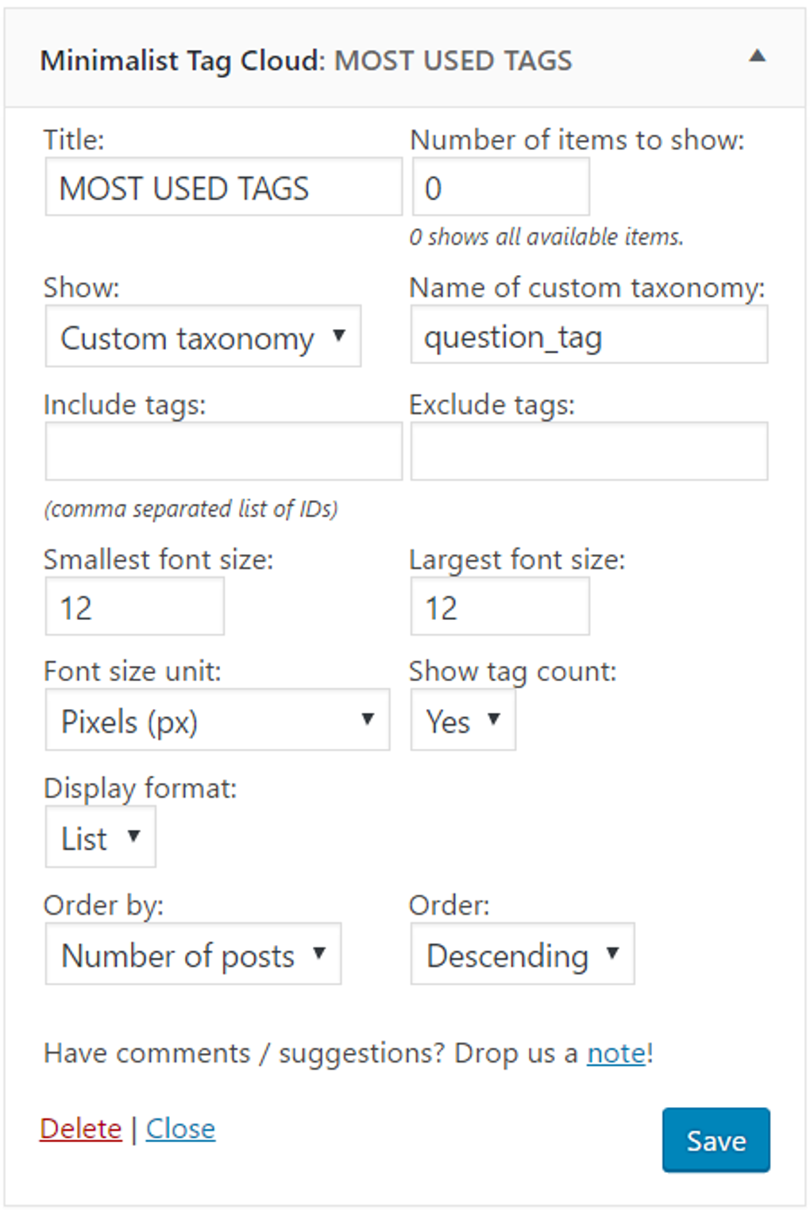
Task: Open the Order Descending dropdown
Action: (522, 954)
